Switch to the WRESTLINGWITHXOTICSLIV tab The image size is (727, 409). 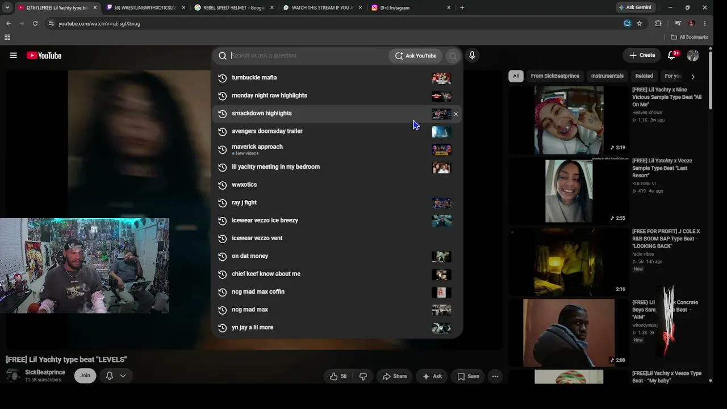[146, 7]
